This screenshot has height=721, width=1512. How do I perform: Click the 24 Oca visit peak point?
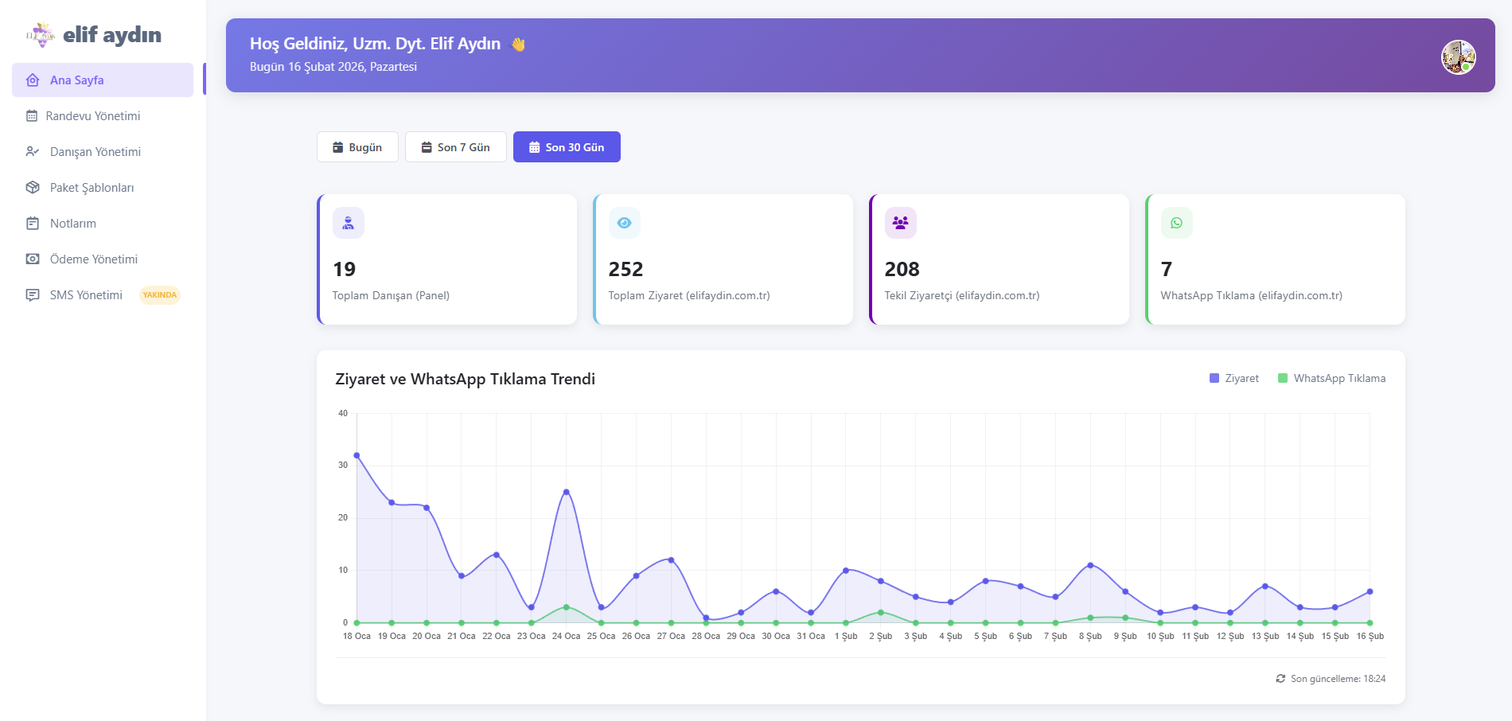click(567, 492)
